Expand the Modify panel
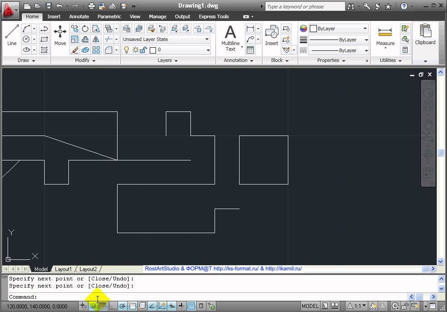This screenshot has height=312, width=447. coord(85,60)
